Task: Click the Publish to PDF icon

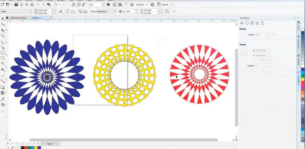Action: (84, 4)
